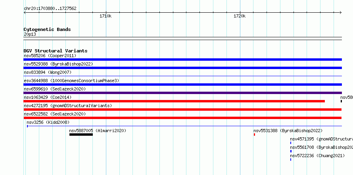
Task: Click the nsv6599610 (Sedlazeck2020) label
Action: (x=55, y=89)
